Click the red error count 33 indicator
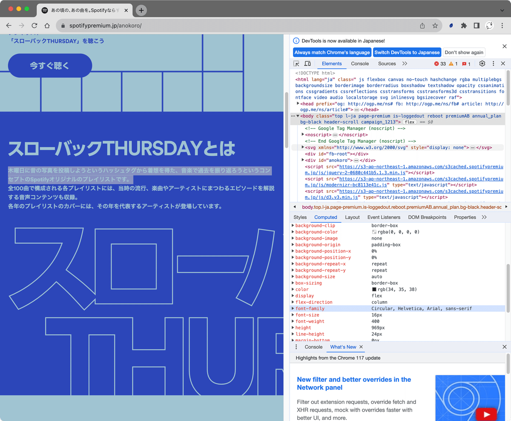The image size is (511, 421). (440, 64)
